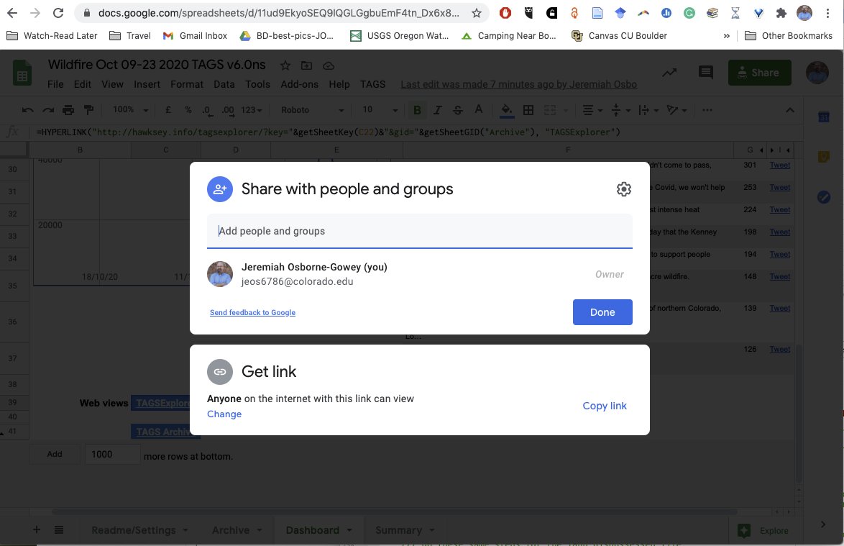Open the Data menu
Viewport: 844px width, 546px height.
tap(224, 85)
